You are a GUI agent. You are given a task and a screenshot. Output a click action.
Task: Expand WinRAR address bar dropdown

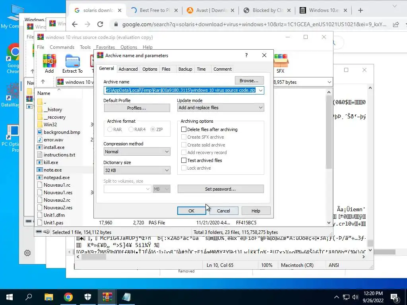pyautogui.click(x=329, y=82)
